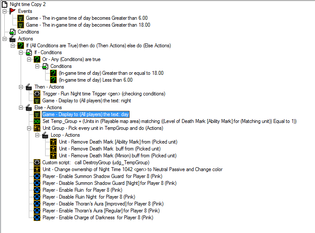Screen dimensions: 315x233
Task: Click the icon next to 'If - Conditions'
Action: click(x=29, y=52)
